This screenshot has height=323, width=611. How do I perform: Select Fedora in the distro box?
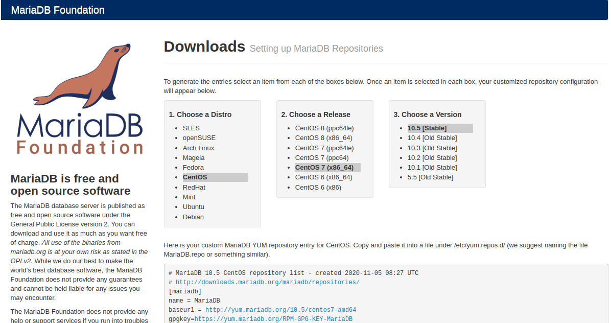tap(193, 167)
